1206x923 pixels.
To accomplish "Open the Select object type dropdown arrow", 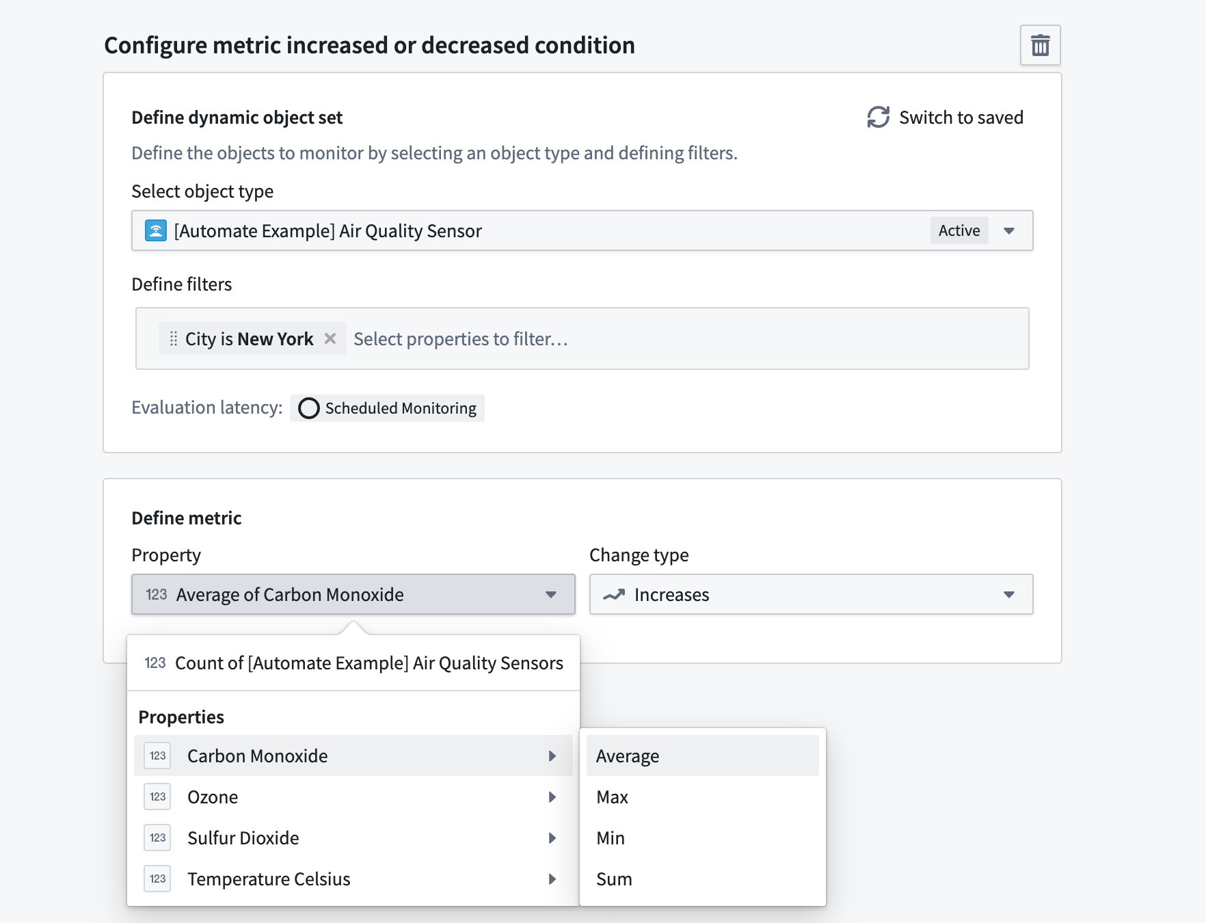I will pyautogui.click(x=1009, y=231).
